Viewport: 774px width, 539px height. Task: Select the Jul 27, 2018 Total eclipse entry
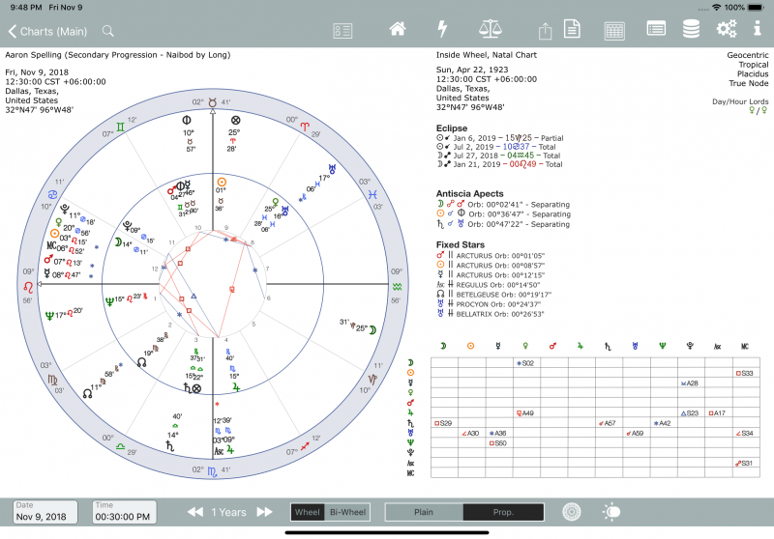[x=498, y=156]
